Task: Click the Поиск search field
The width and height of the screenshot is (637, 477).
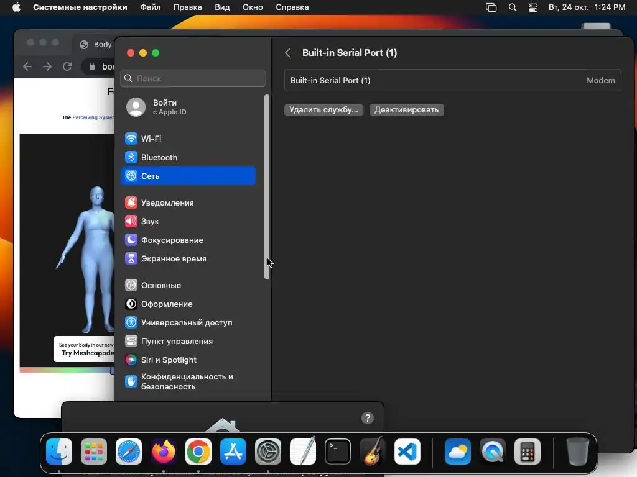Action: (x=193, y=78)
